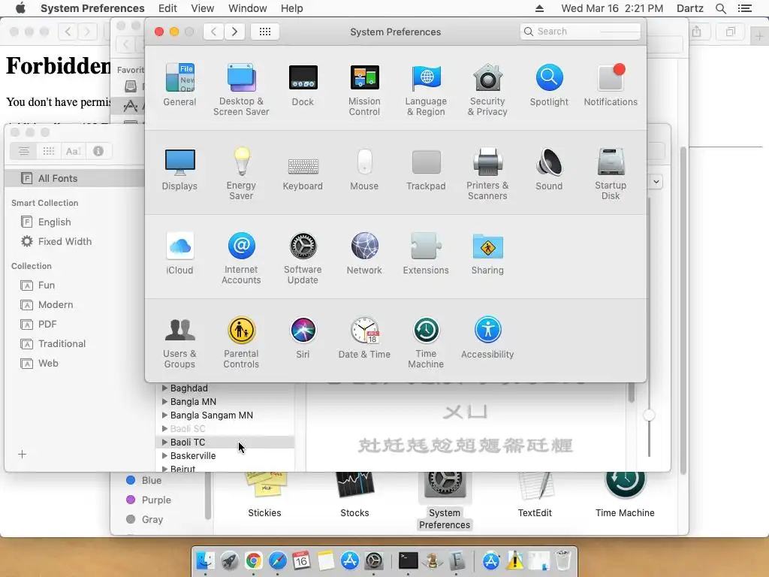Viewport: 769px width, 577px height.
Task: Launch Google Chrome from the Dock
Action: tap(253, 560)
